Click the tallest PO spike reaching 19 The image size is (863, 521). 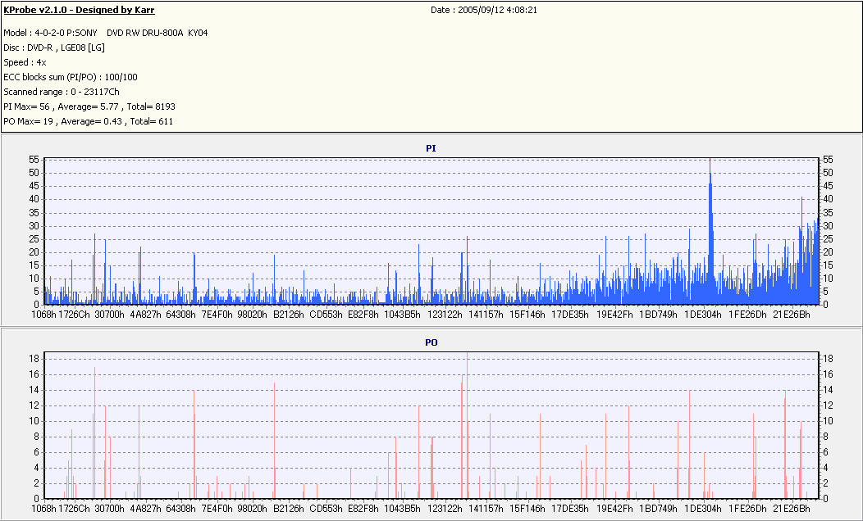click(467, 426)
